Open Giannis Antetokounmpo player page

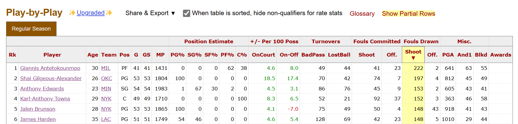pos(50,68)
